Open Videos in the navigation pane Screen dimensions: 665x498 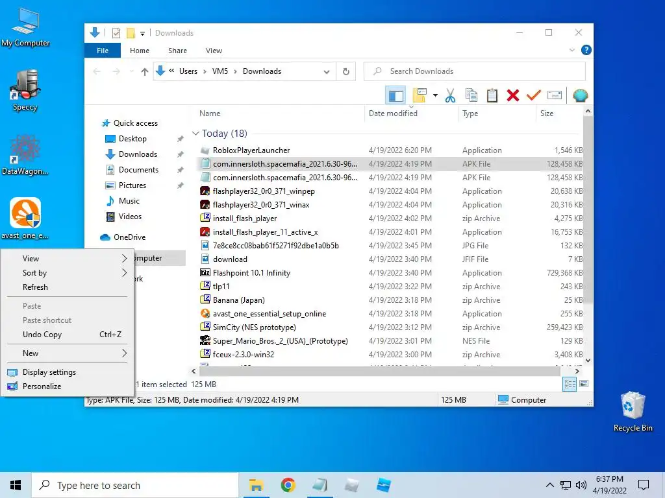click(x=130, y=217)
